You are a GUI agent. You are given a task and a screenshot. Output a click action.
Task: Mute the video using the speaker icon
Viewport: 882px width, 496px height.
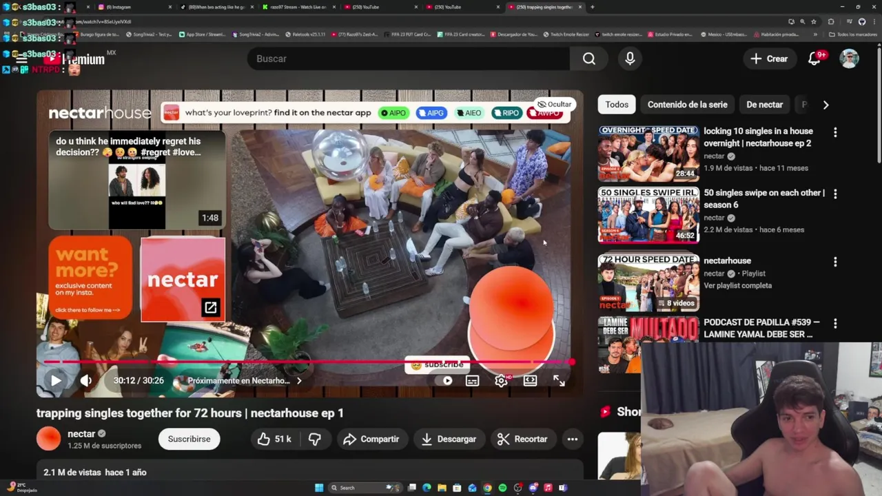click(86, 380)
